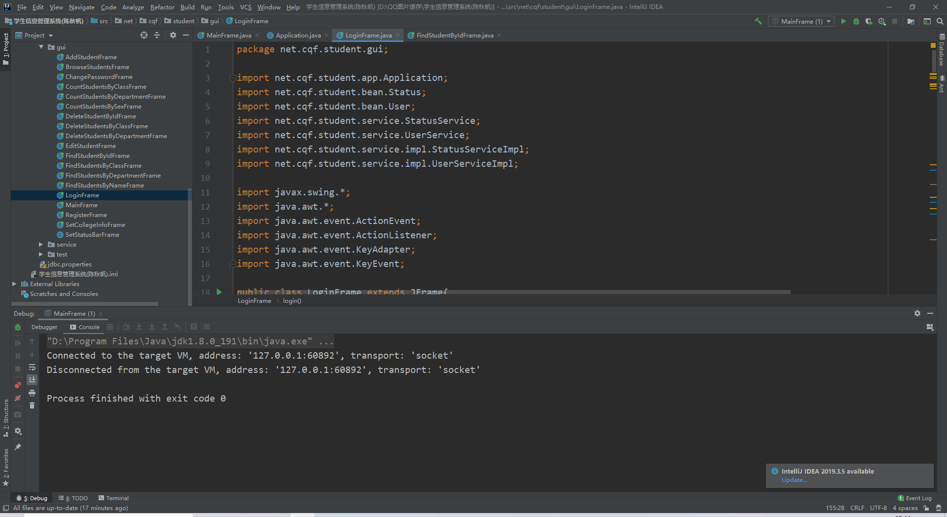Screen dimensions: 947x517
Task: Toggle soft-wrap for console output
Action: click(32, 367)
